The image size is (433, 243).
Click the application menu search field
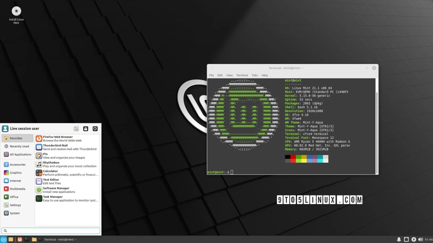51,231
